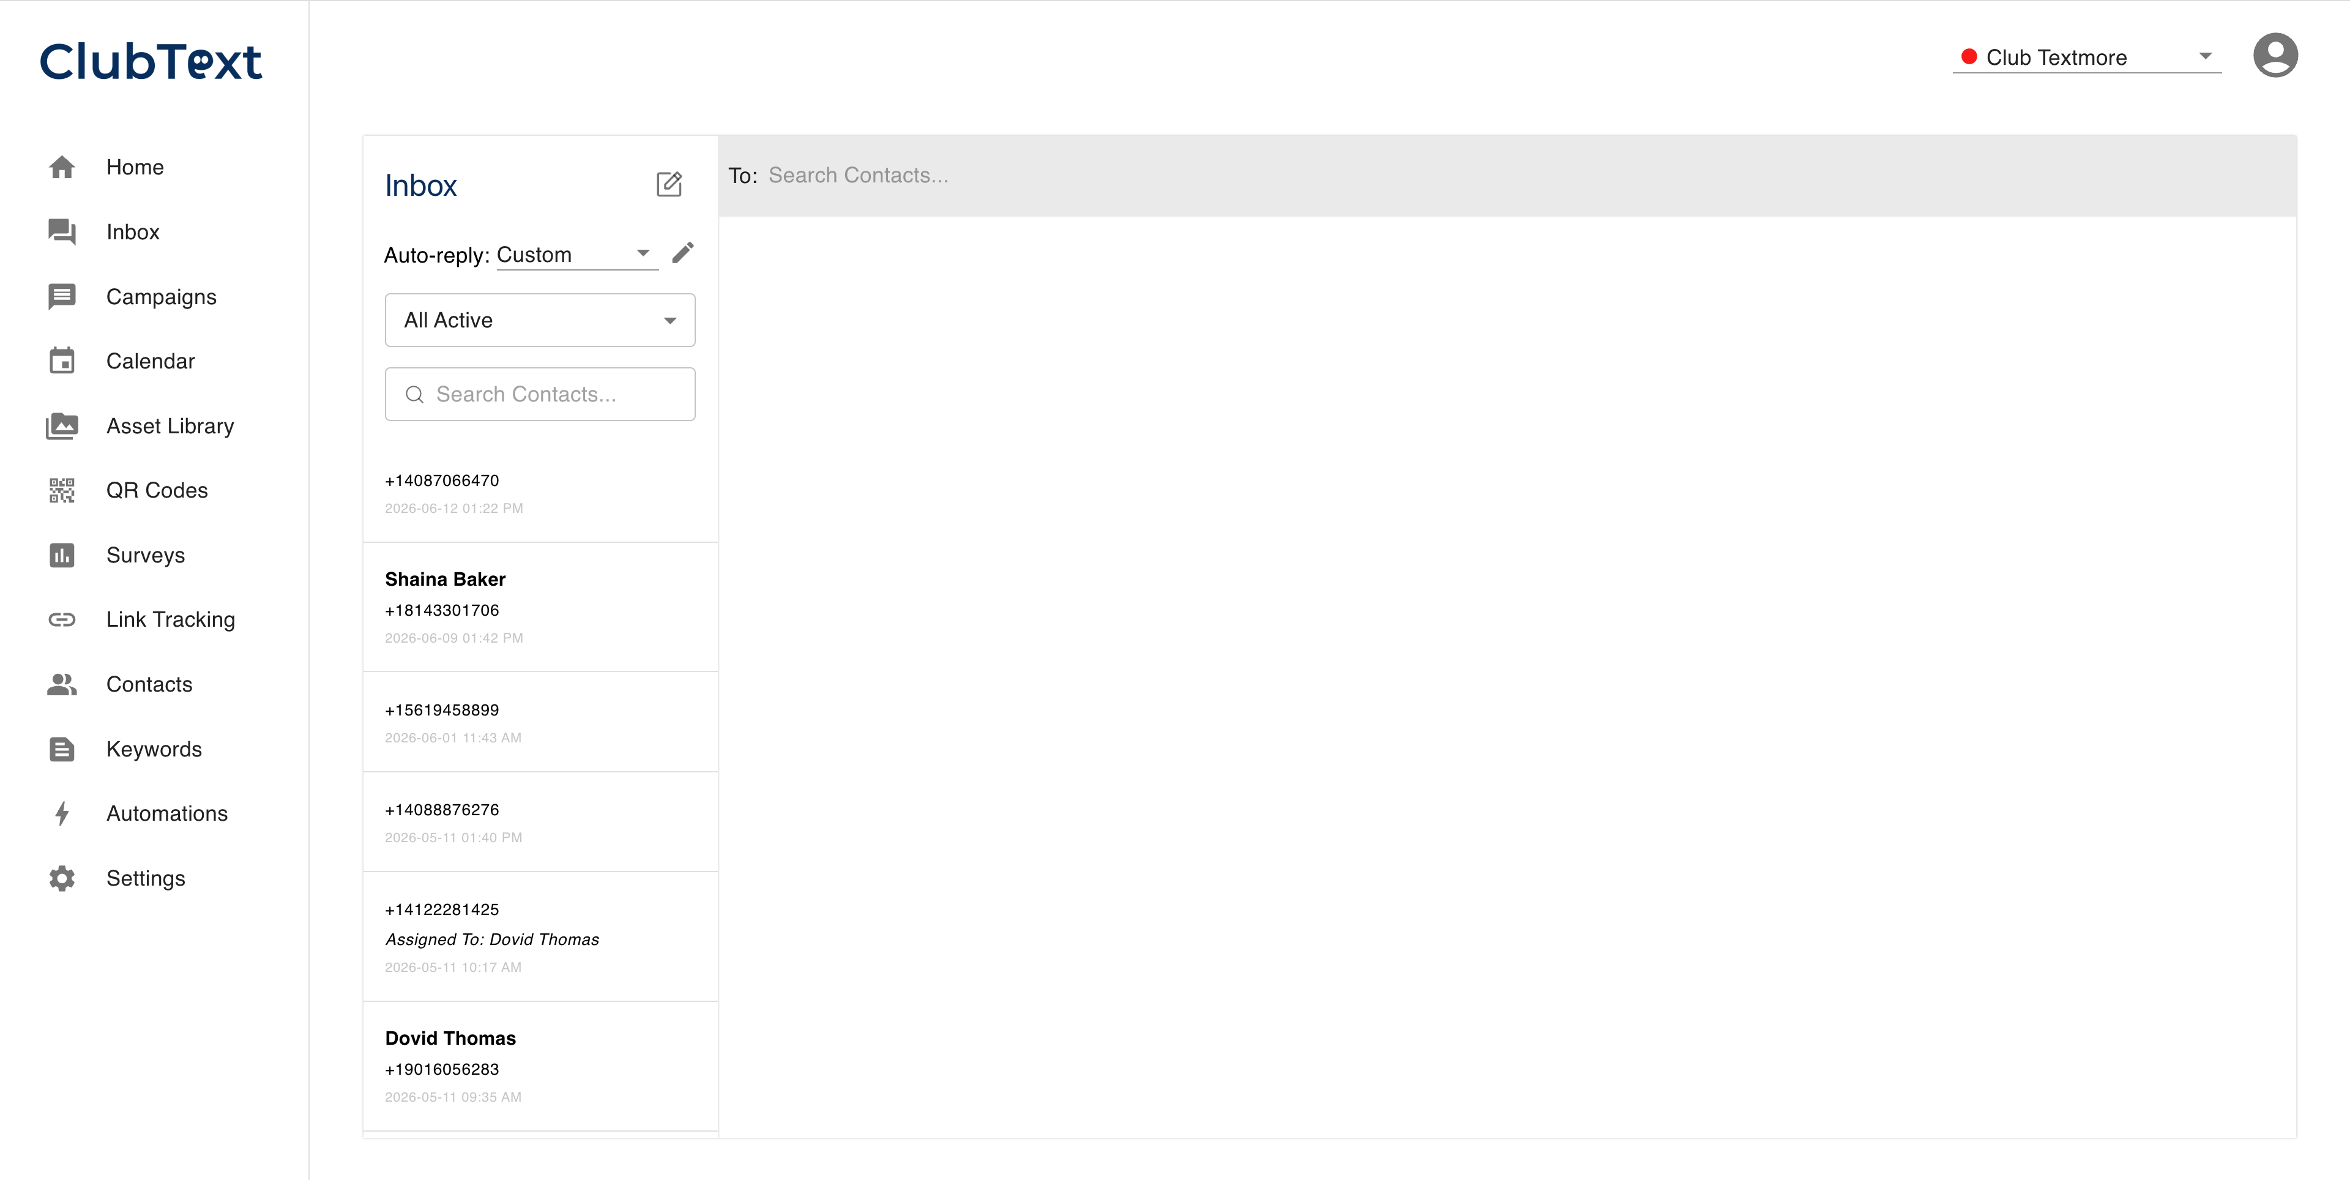Open Dovid Thomas conversation
Viewport: 2350px width, 1180px height.
pos(540,1066)
